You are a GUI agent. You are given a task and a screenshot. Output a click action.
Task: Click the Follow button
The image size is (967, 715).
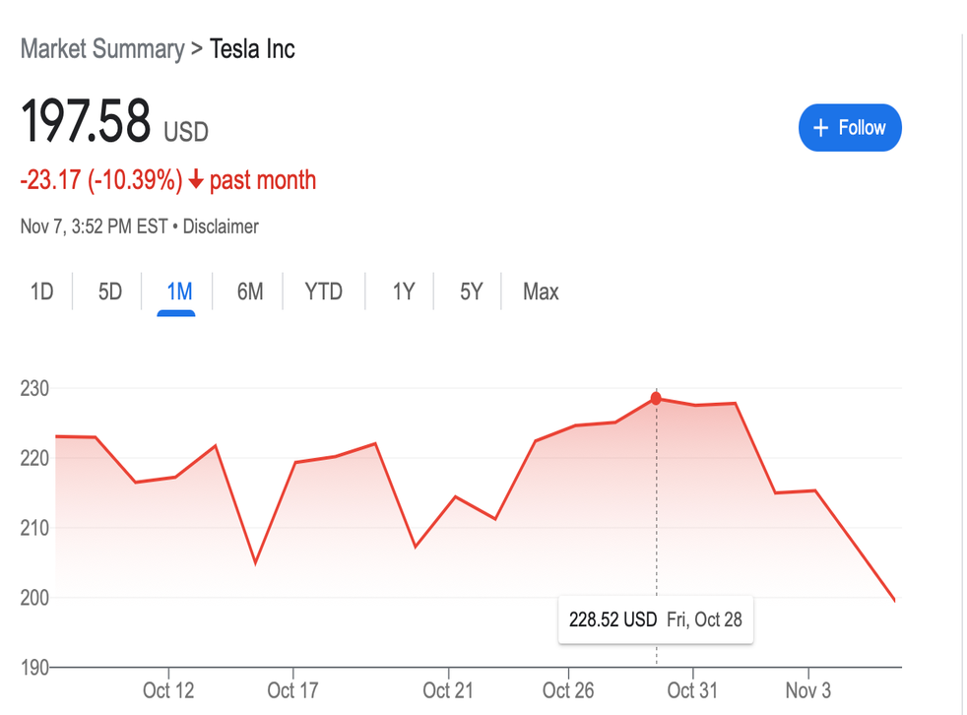(849, 128)
